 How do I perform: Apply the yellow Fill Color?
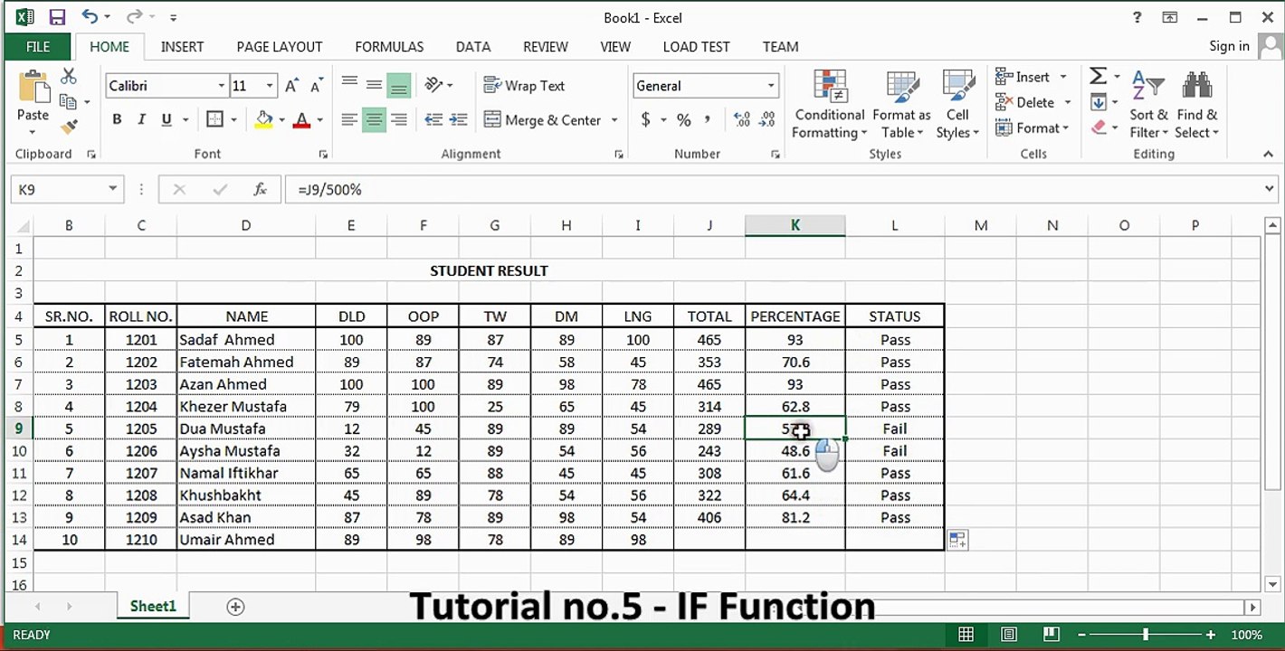pyautogui.click(x=263, y=119)
